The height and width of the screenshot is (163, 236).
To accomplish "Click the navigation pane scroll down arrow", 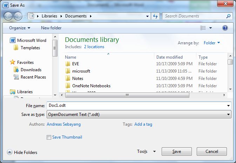I will click(x=55, y=95).
